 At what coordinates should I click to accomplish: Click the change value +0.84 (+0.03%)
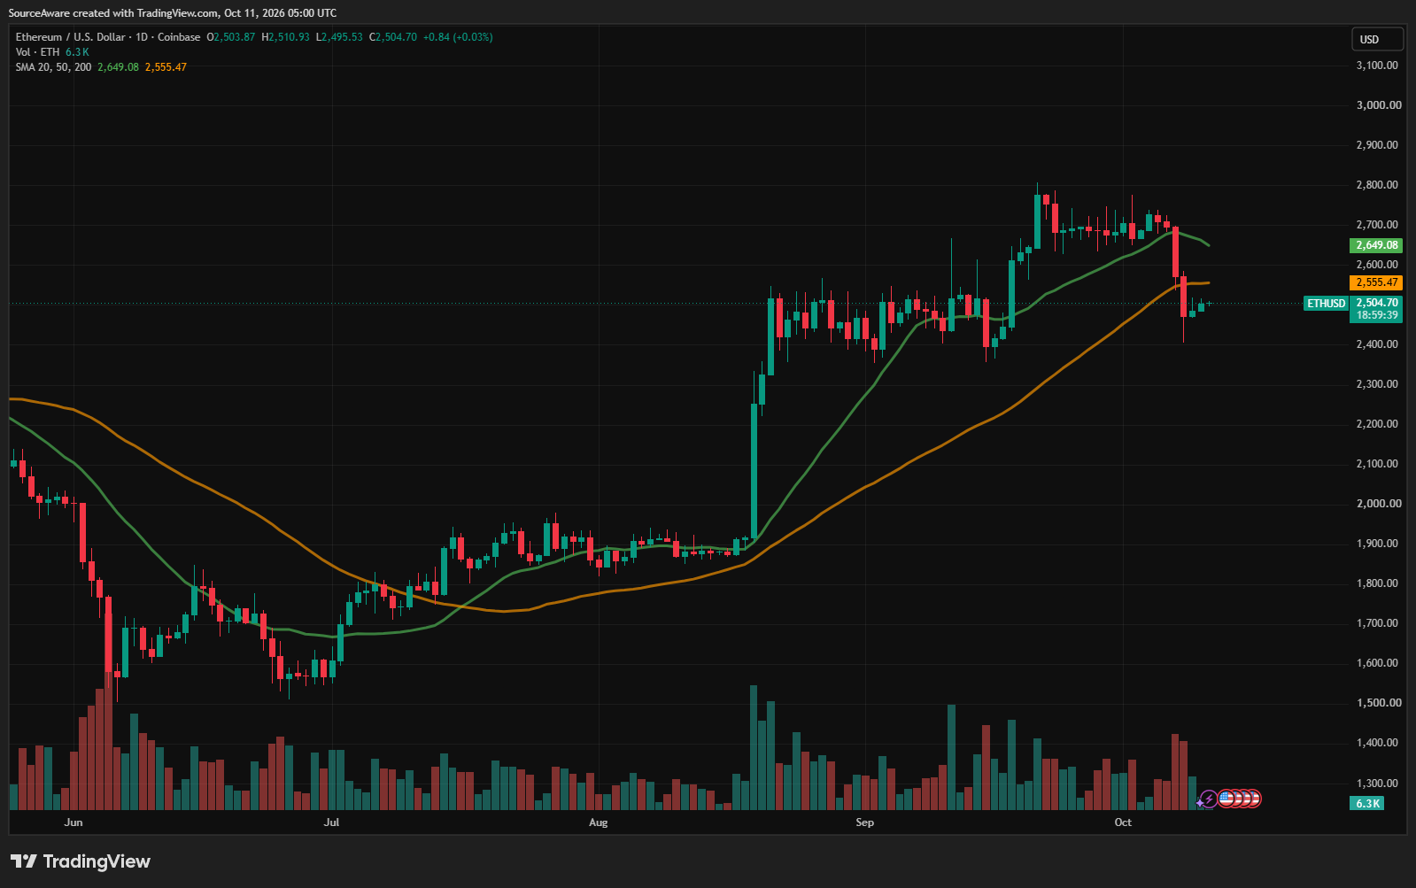point(458,37)
